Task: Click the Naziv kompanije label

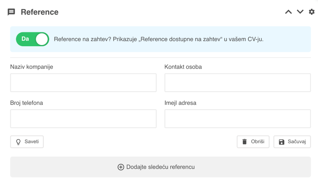Action: (x=32, y=67)
